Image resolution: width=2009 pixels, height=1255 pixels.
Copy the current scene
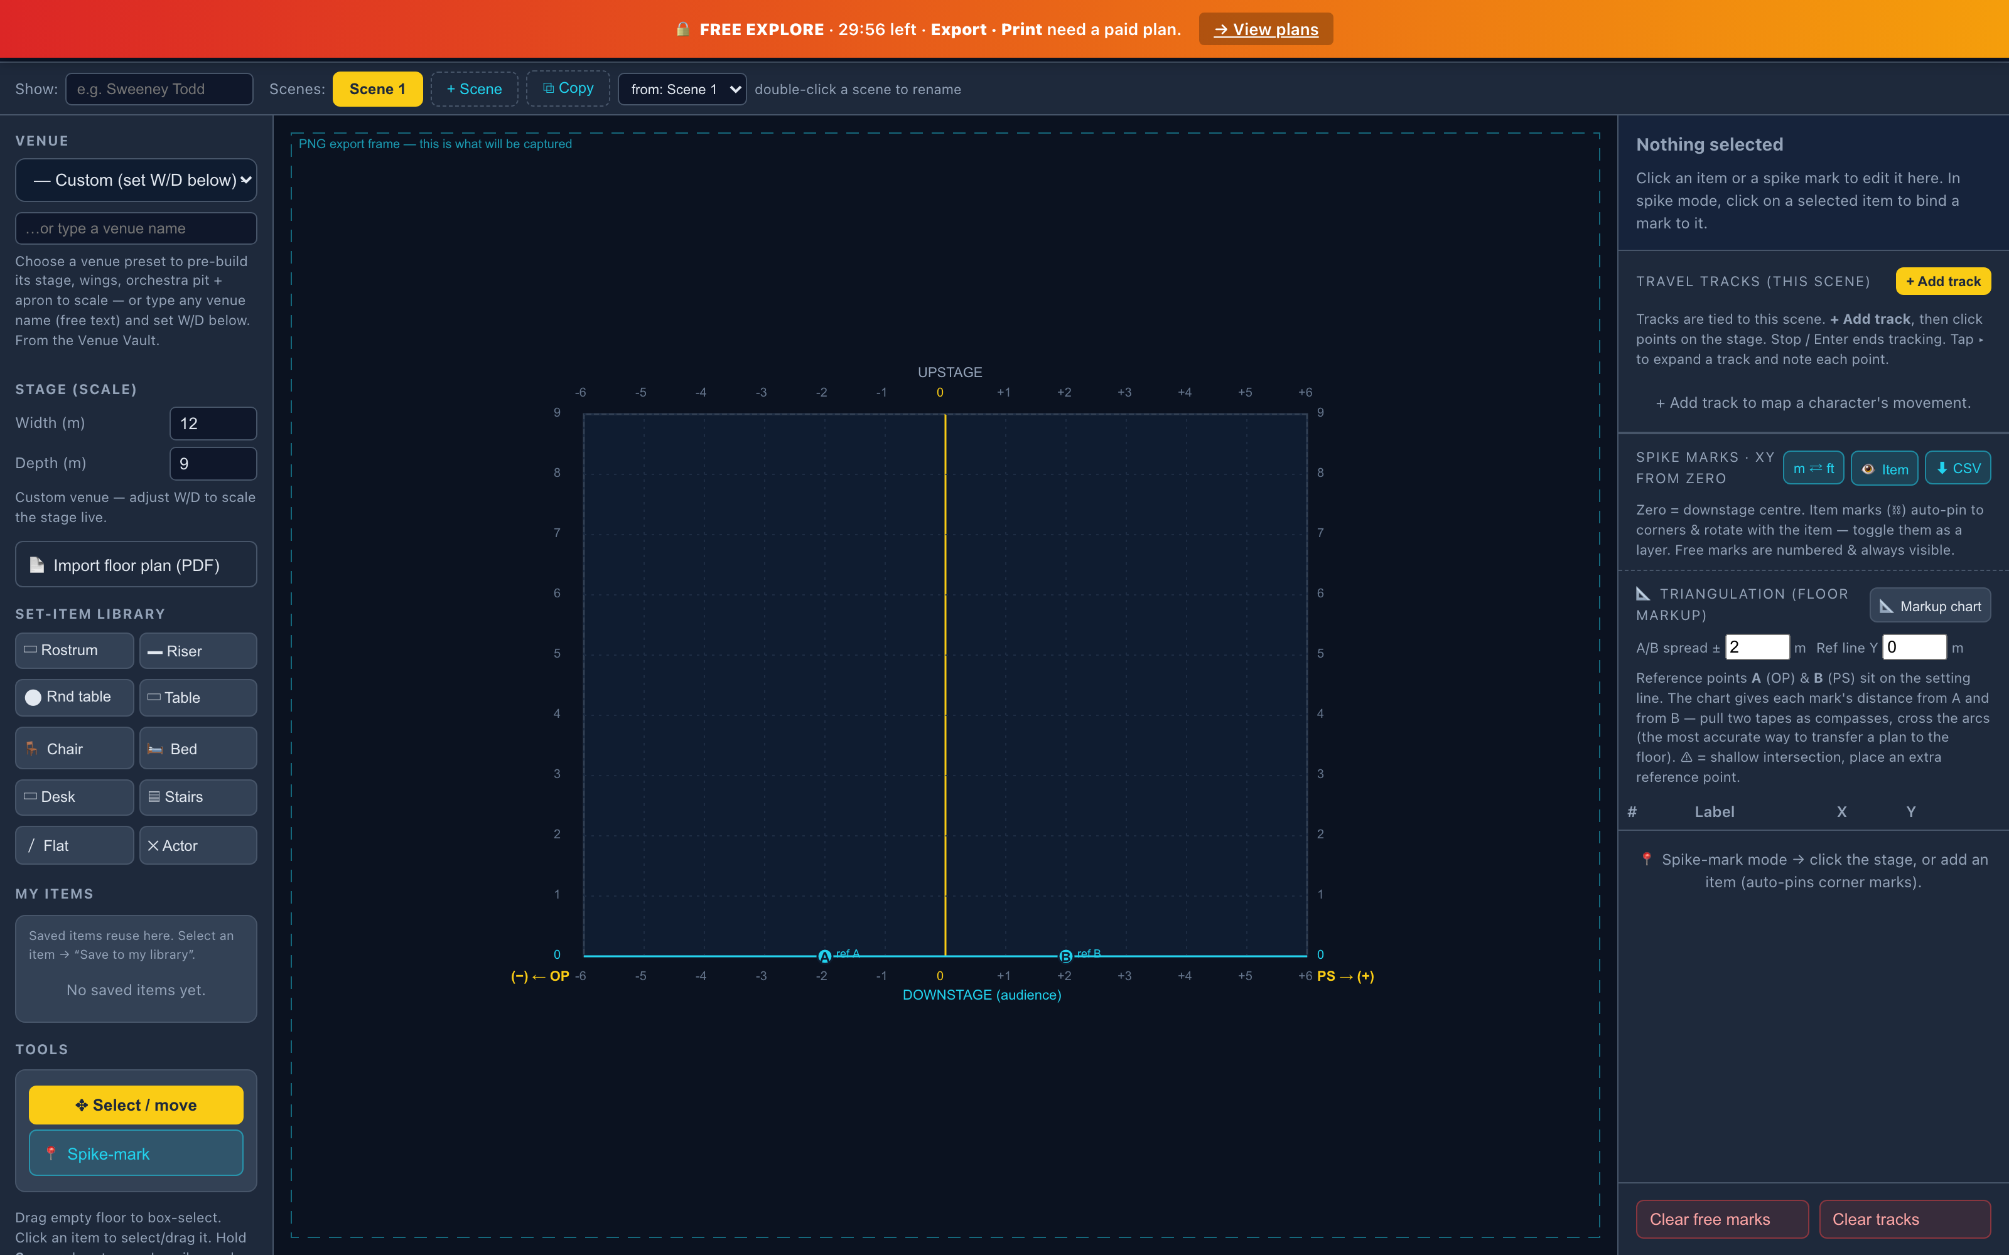pos(568,88)
